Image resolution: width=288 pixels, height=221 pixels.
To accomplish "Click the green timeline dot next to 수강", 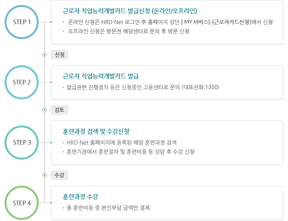I will pyautogui.click(x=44, y=175).
